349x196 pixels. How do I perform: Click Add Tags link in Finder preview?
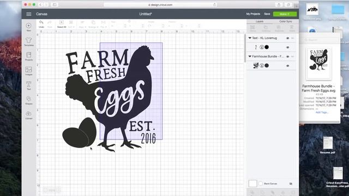[322, 112]
